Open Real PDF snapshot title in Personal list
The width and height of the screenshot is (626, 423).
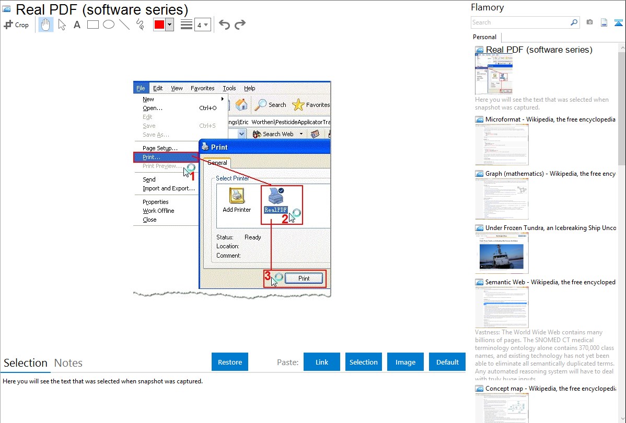point(539,50)
